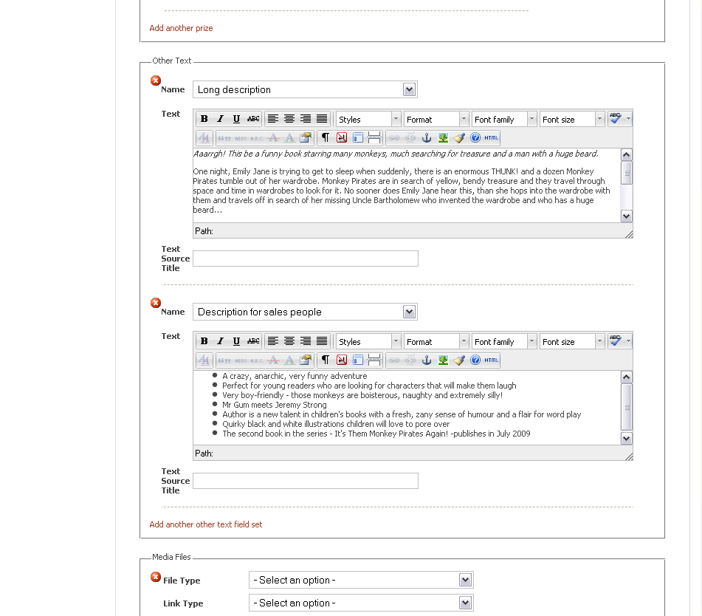Open the File Type dropdown
This screenshot has height=616, width=702.
pyautogui.click(x=361, y=580)
